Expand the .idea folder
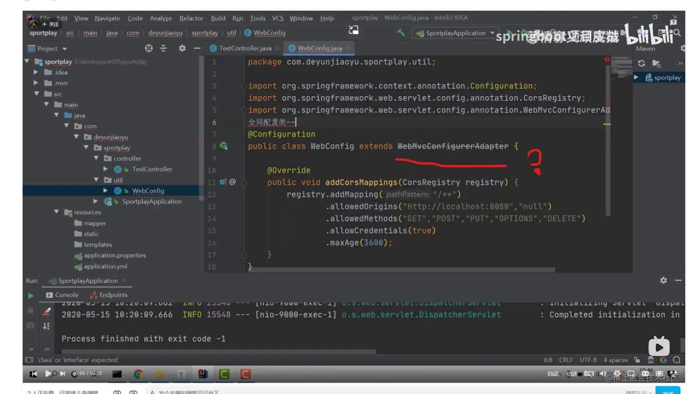Image resolution: width=690 pixels, height=394 pixels. 36,72
